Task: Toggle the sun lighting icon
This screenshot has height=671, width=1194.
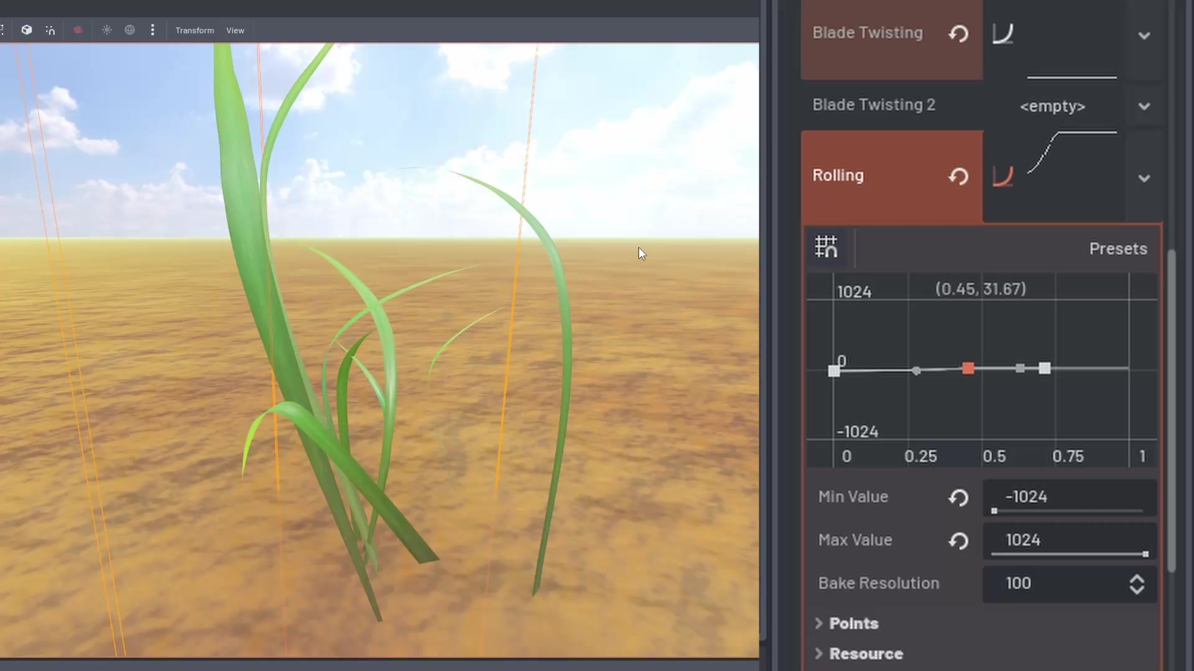Action: click(107, 30)
